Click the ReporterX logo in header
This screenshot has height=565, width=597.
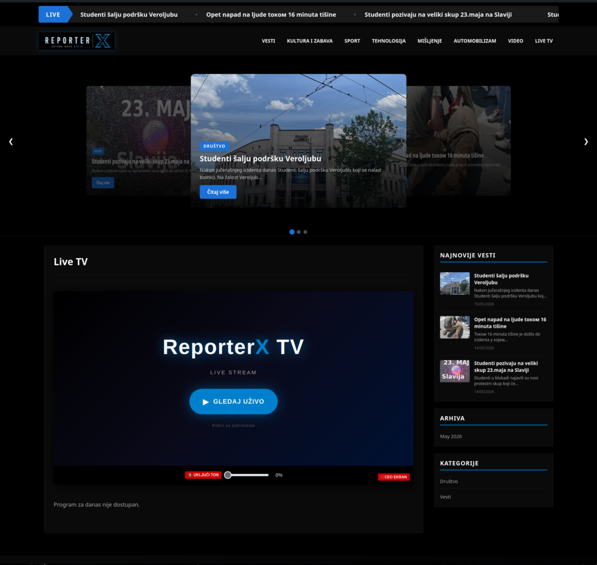76,41
